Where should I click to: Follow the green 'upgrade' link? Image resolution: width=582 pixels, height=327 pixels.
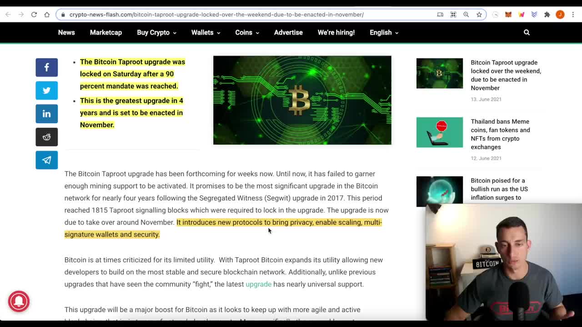[258, 284]
